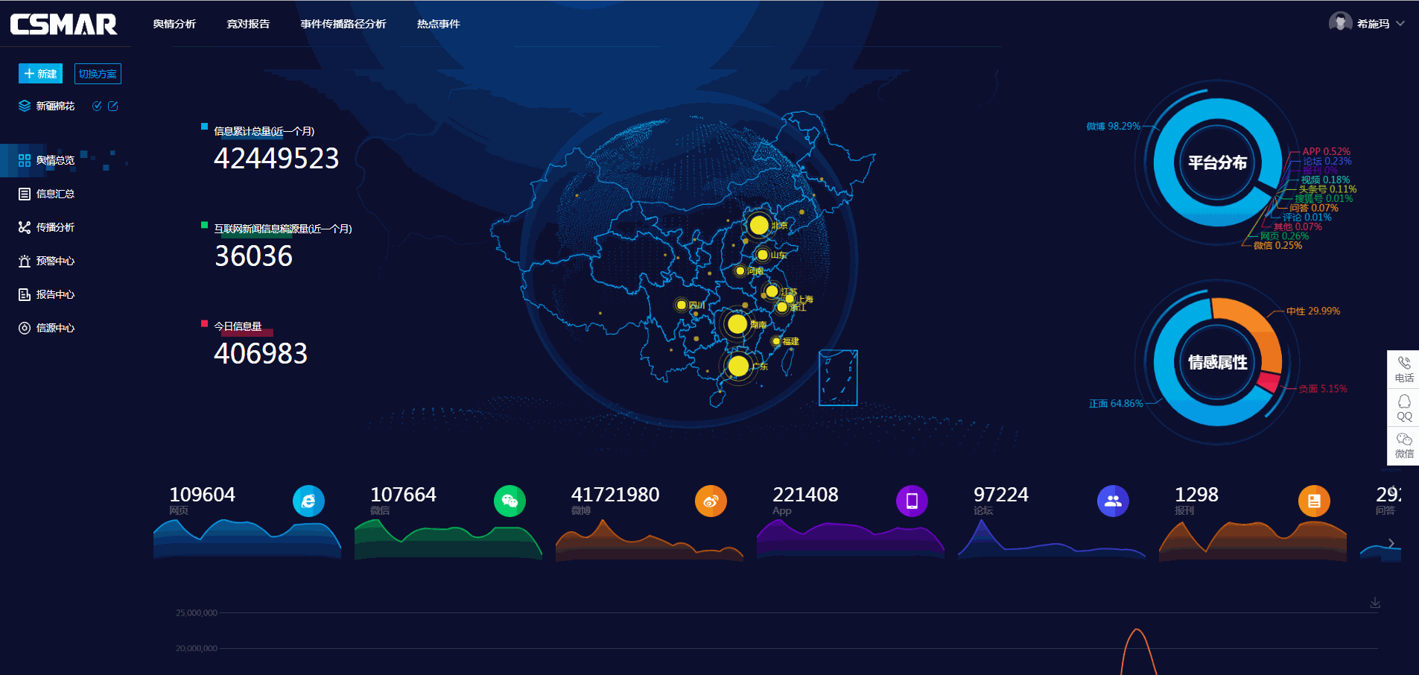Expand the 希施玛 user dropdown

click(x=1400, y=24)
